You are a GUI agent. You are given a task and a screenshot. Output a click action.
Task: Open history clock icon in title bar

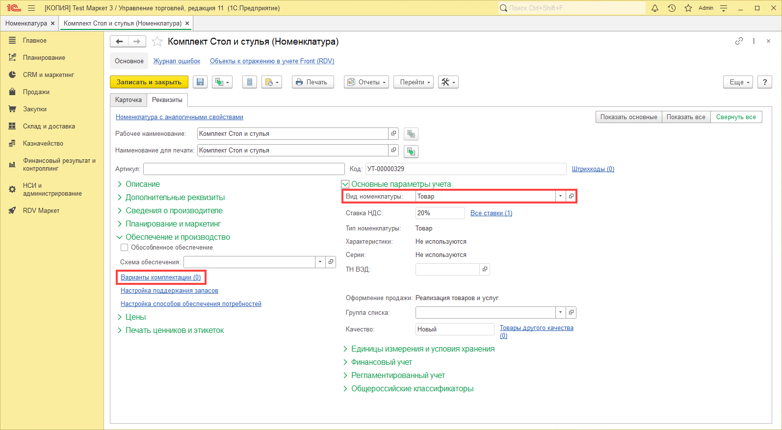point(672,8)
